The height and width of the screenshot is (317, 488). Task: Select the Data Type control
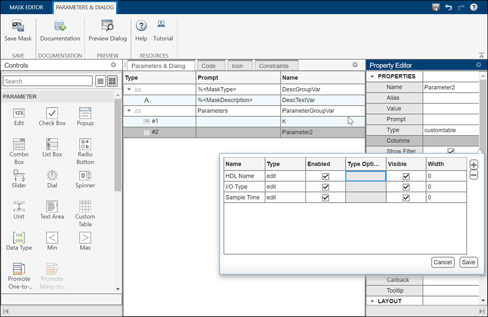click(19, 241)
